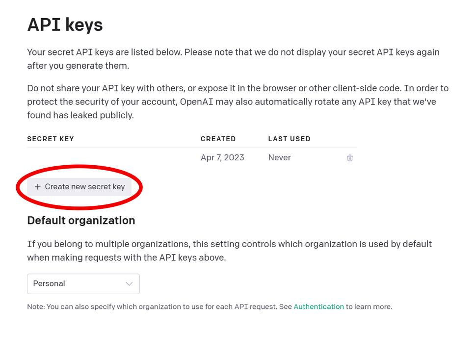Click the API keys page heading
Image resolution: width=476 pixels, height=353 pixels.
(65, 25)
